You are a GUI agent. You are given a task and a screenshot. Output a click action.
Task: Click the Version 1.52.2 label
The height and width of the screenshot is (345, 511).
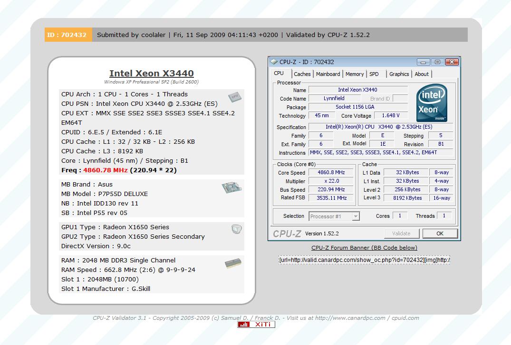[322, 233]
